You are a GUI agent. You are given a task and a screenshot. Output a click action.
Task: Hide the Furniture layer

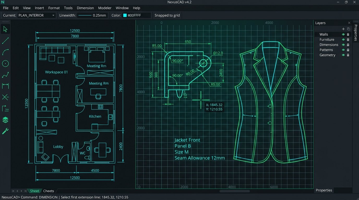343,40
